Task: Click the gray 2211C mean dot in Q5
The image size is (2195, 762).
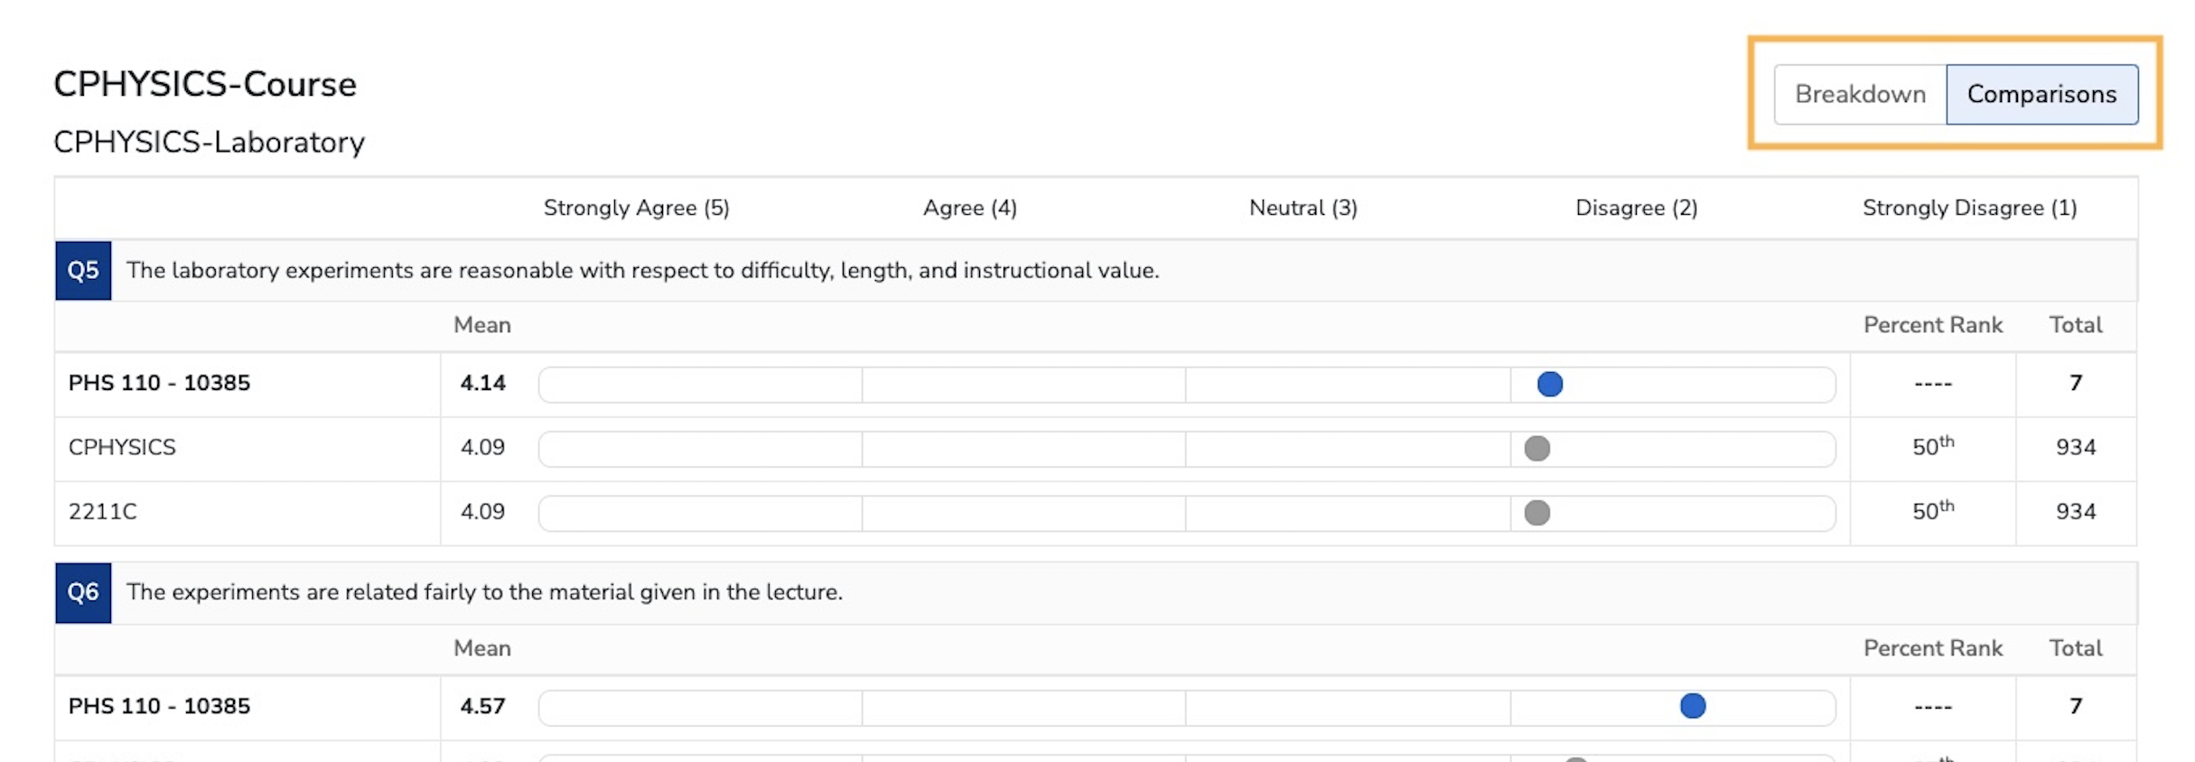Action: point(1536,512)
